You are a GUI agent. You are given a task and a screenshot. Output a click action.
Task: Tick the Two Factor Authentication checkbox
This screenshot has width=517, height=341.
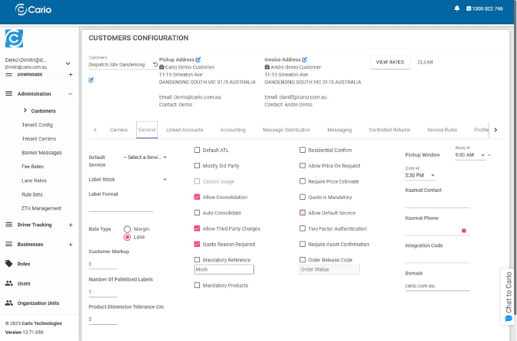[302, 228]
